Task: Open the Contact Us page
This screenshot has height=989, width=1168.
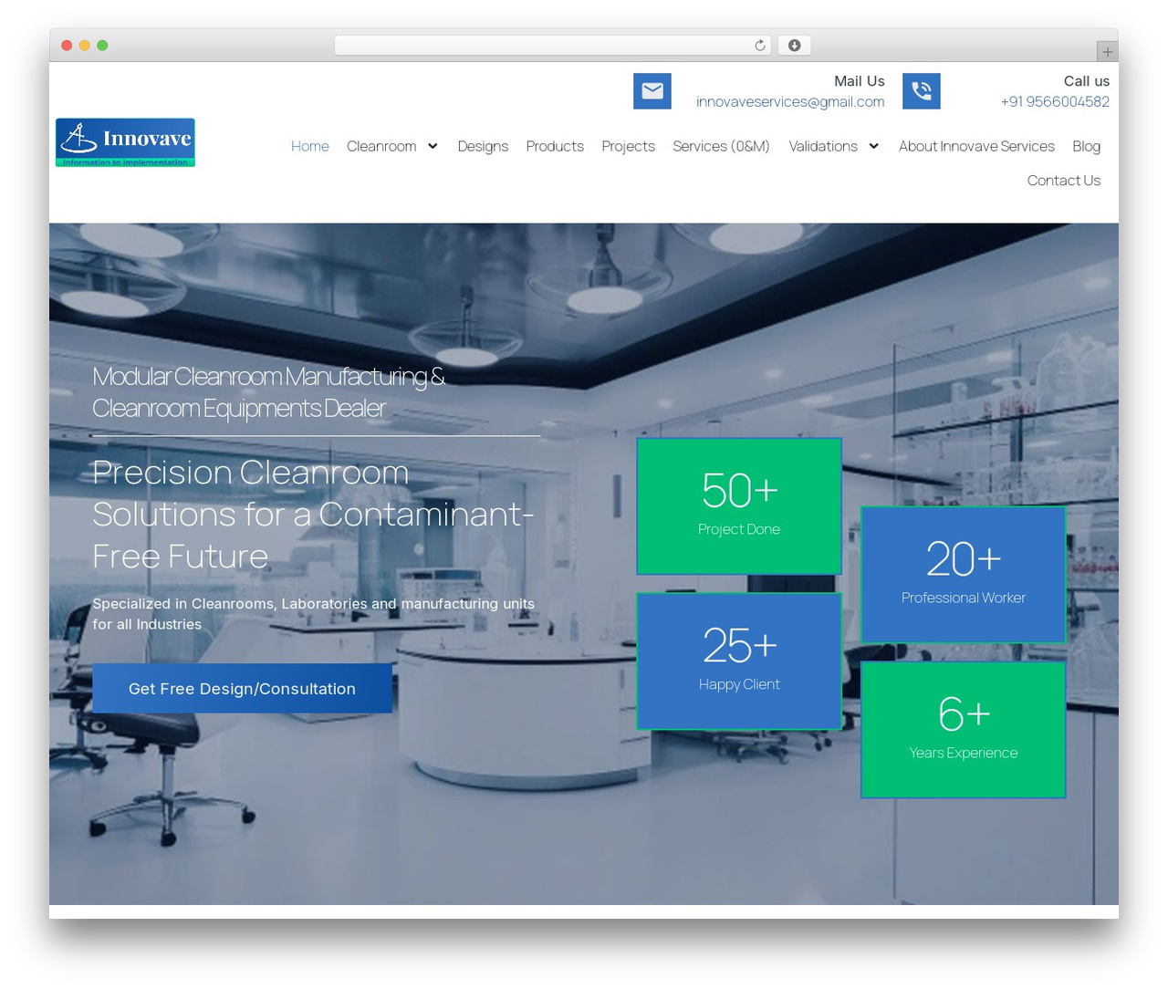Action: pos(1064,181)
